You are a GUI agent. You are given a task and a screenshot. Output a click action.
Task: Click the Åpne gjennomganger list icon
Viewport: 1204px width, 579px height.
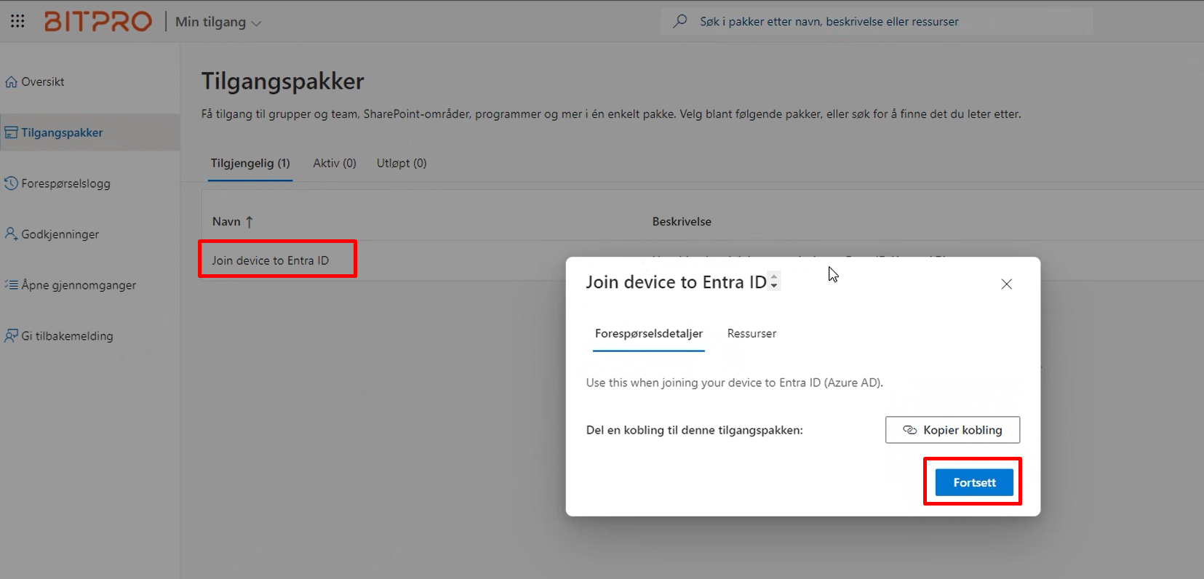pos(12,284)
